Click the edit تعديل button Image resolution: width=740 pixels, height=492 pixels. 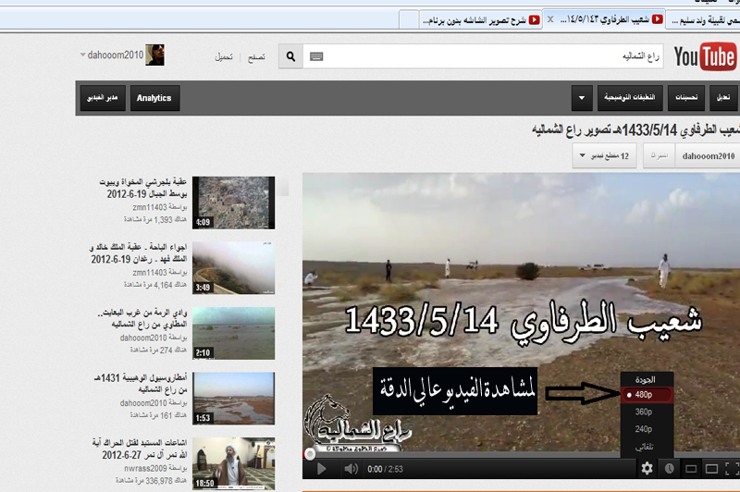[724, 98]
